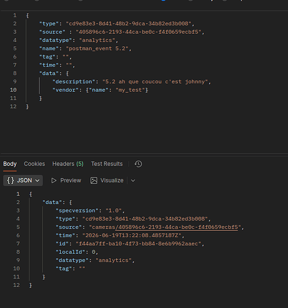Open the response history clock icon
The image size is (288, 308).
(138, 164)
